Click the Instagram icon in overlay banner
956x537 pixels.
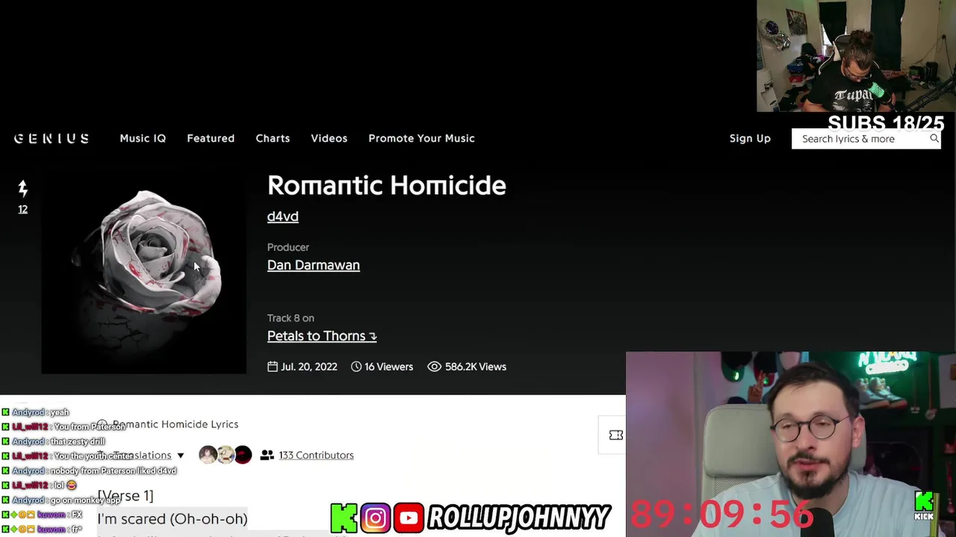click(376, 518)
